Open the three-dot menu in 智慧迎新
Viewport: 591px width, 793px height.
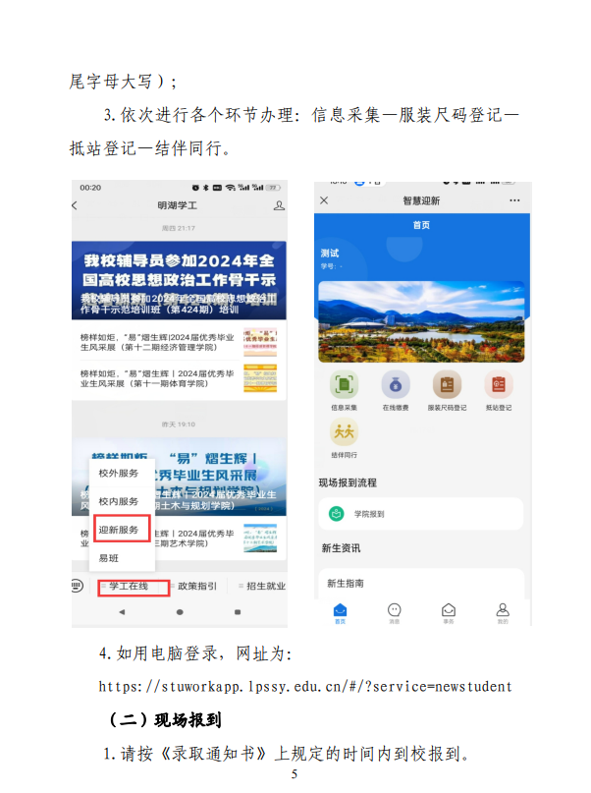pyautogui.click(x=514, y=200)
